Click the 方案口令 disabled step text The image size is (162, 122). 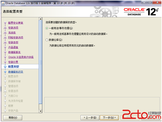coord(13,96)
